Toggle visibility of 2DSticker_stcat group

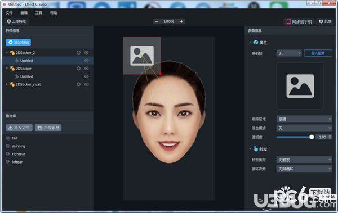(86, 84)
